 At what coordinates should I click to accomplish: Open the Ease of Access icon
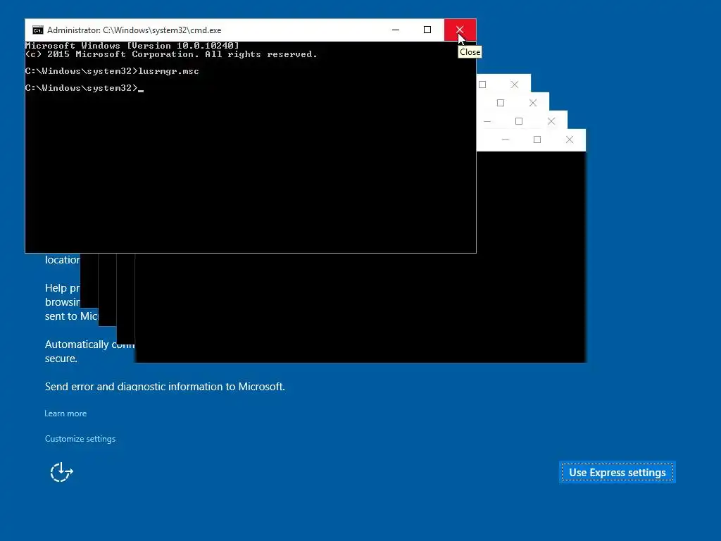point(62,473)
